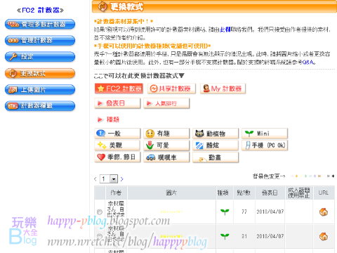Choose the 美觀 sparkle category

tap(117, 145)
